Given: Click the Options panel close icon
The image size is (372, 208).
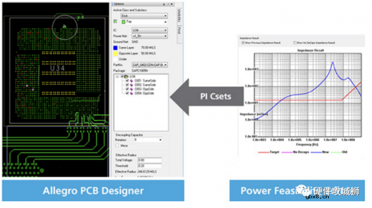Looking at the screenshot, I should [x=173, y=4].
